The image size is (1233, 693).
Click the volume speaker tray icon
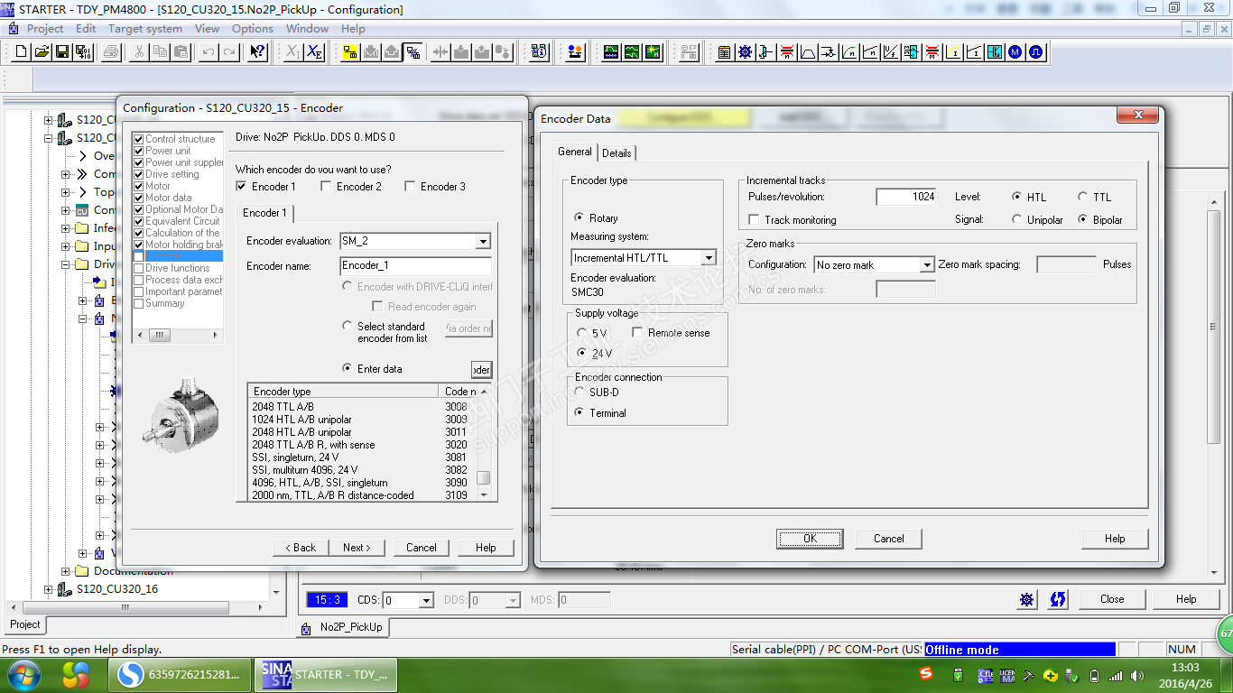pos(1138,676)
